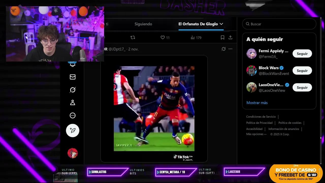Image resolution: width=325 pixels, height=183 pixels.
Task: Open the Block Wars profile avatar
Action: (x=251, y=70)
